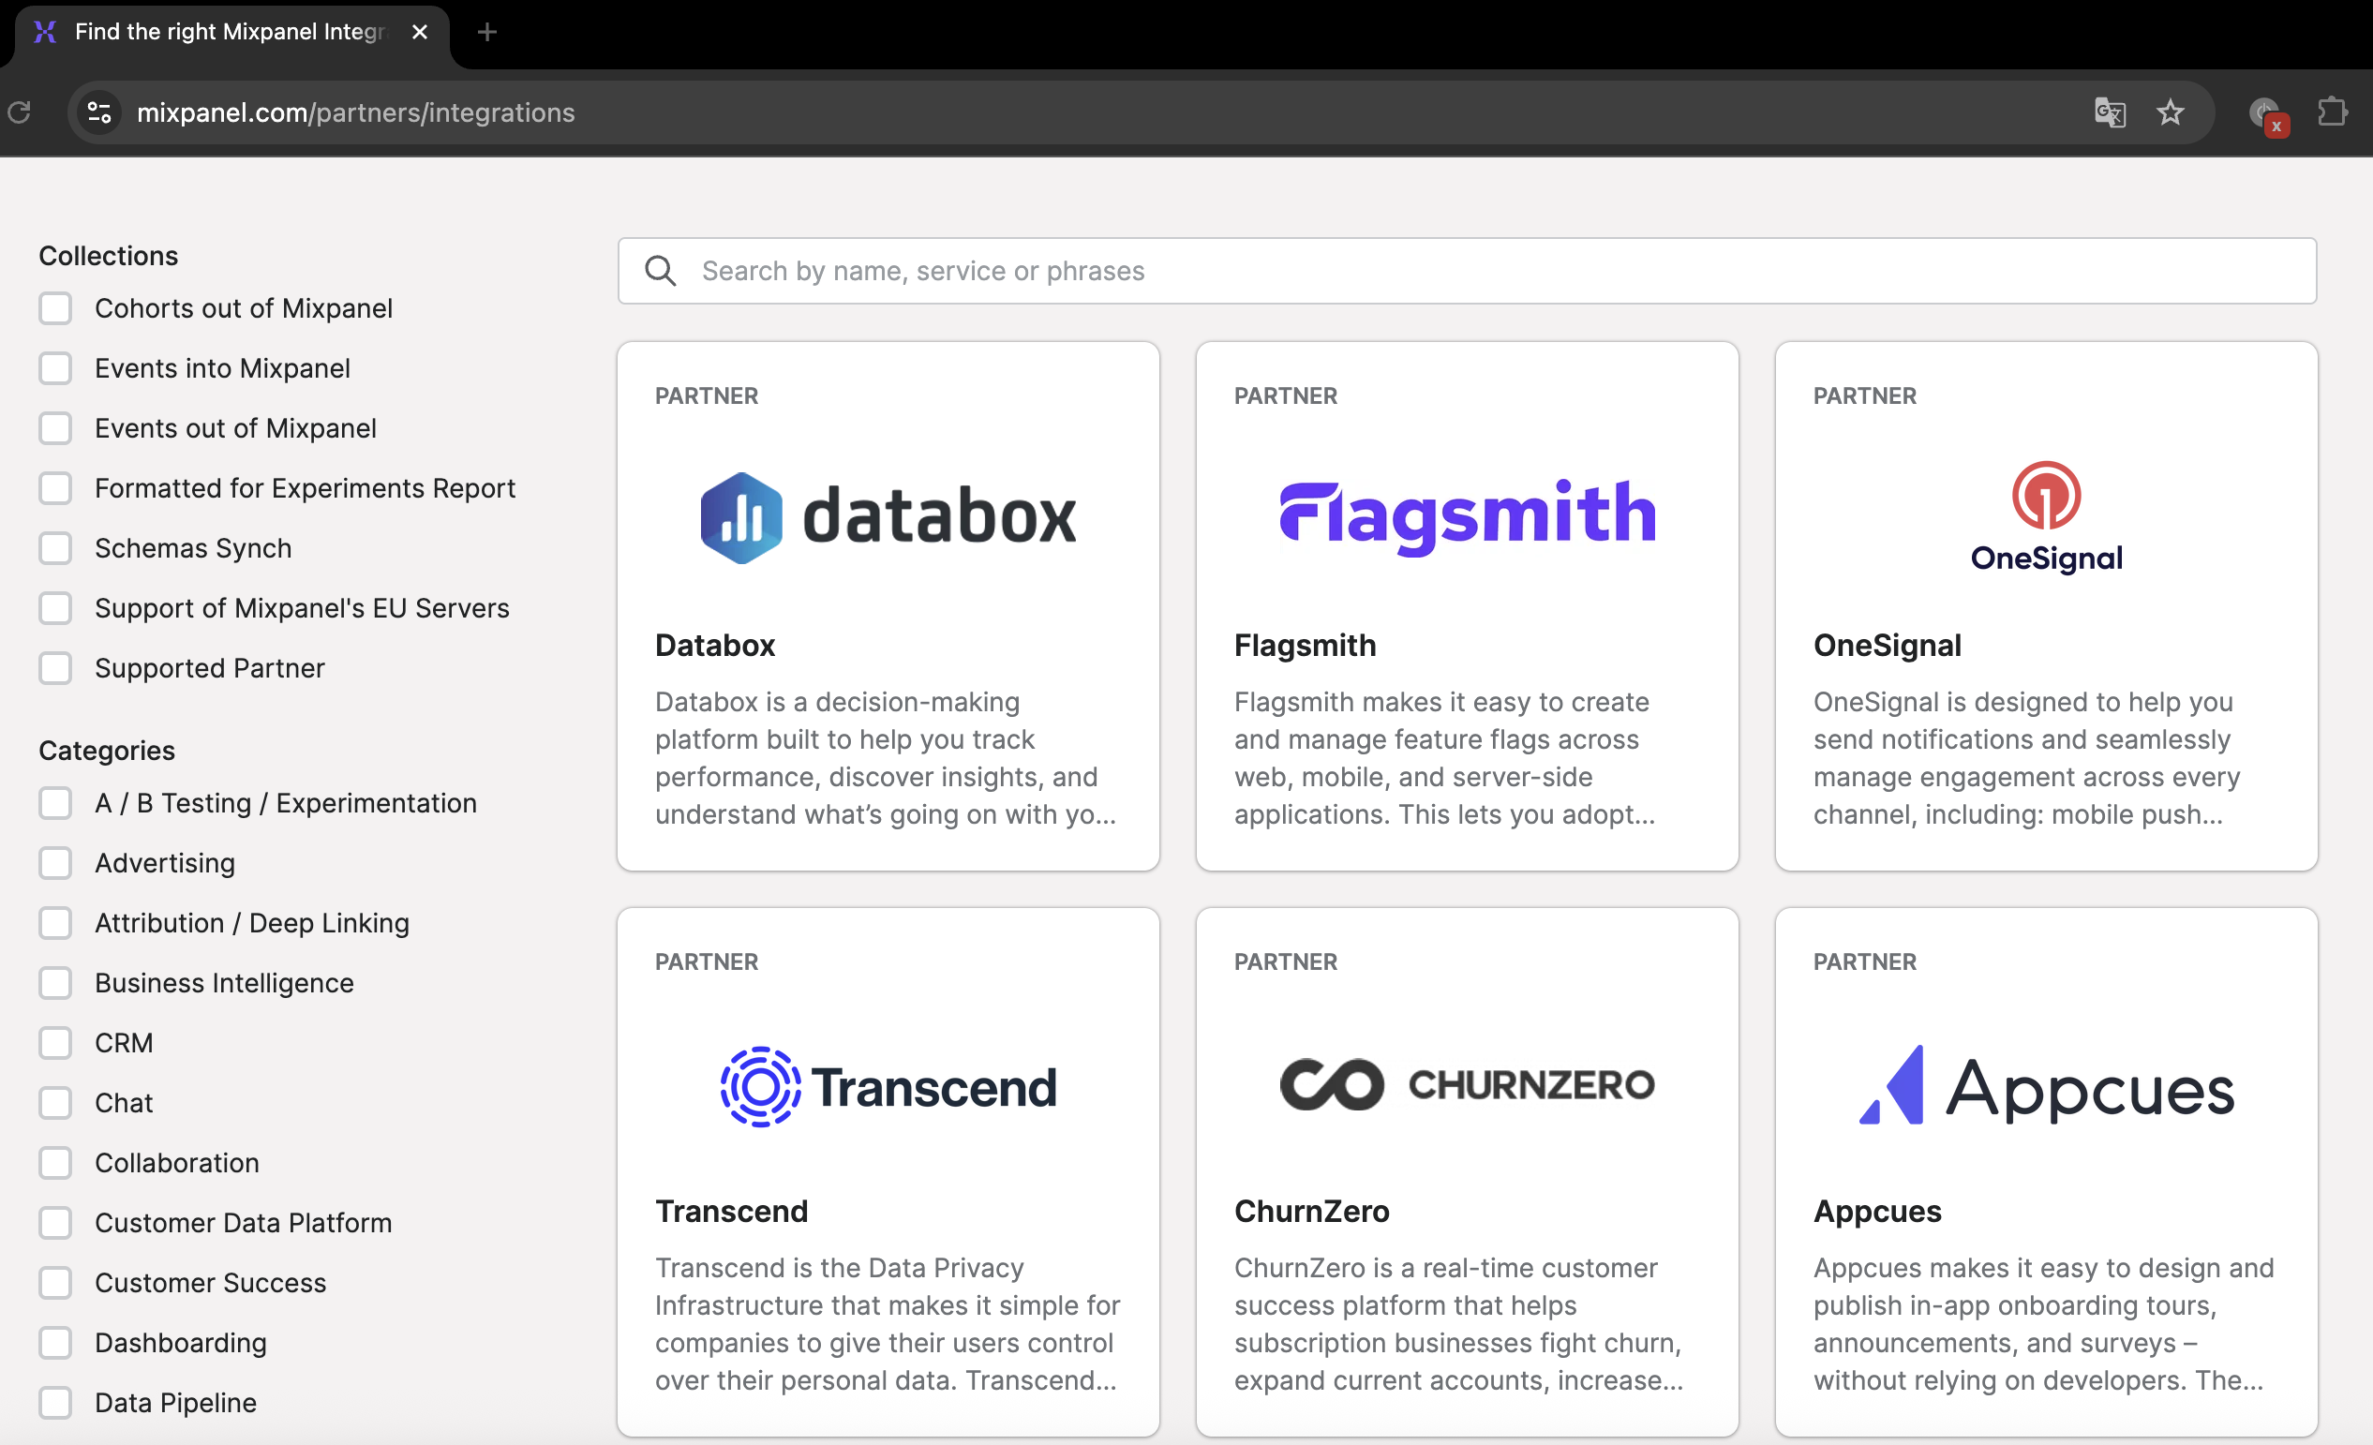This screenshot has height=1445, width=2373.
Task: Open site information icon in address bar
Action: pyautogui.click(x=100, y=112)
